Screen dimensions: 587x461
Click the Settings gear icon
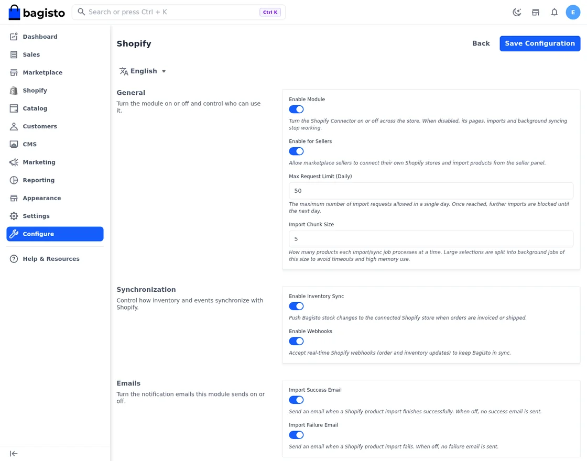click(14, 216)
